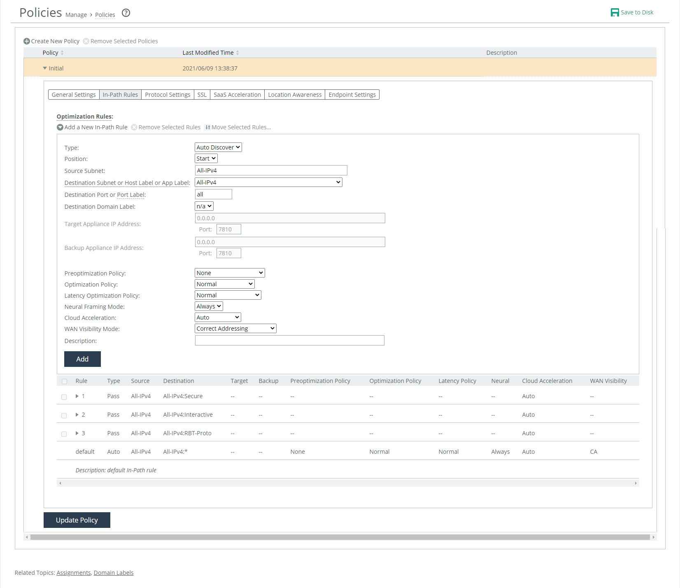
Task: Switch to the SSL tab
Action: pyautogui.click(x=202, y=95)
